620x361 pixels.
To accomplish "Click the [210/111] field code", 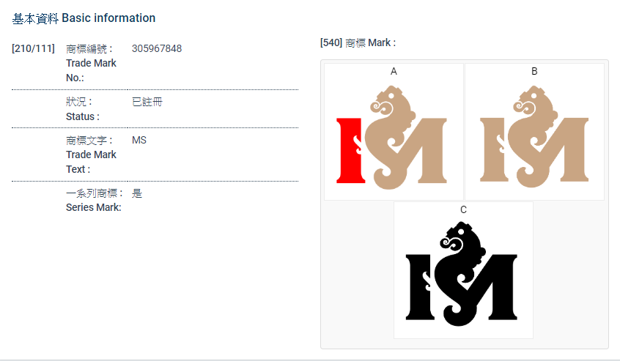I will coord(33,48).
